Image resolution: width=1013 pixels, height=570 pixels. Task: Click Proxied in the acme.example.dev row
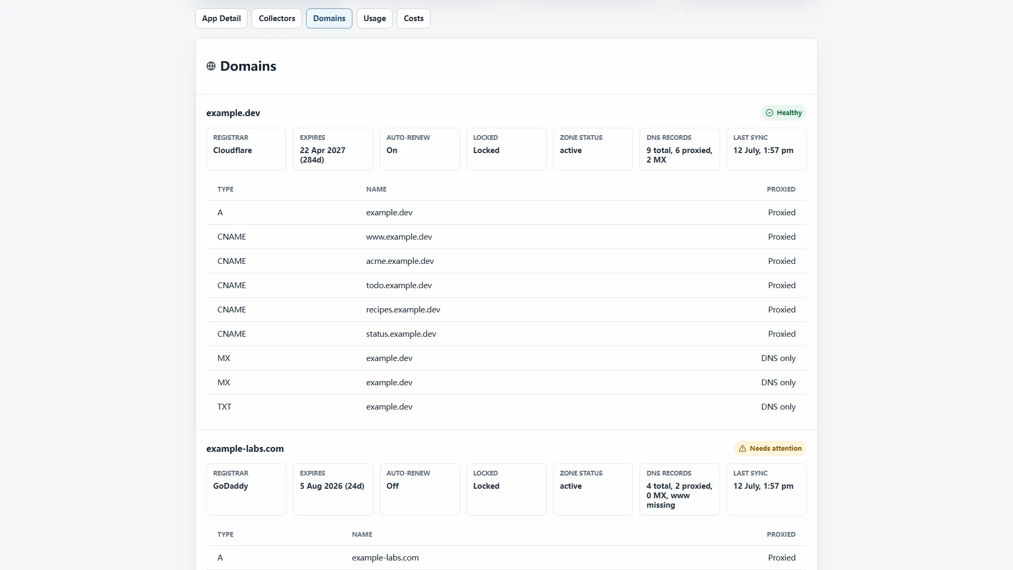[781, 261]
